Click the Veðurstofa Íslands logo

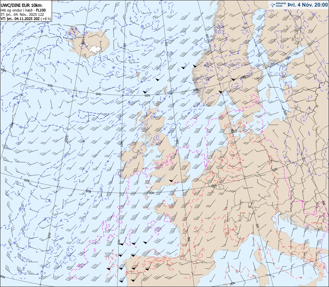[278, 5]
